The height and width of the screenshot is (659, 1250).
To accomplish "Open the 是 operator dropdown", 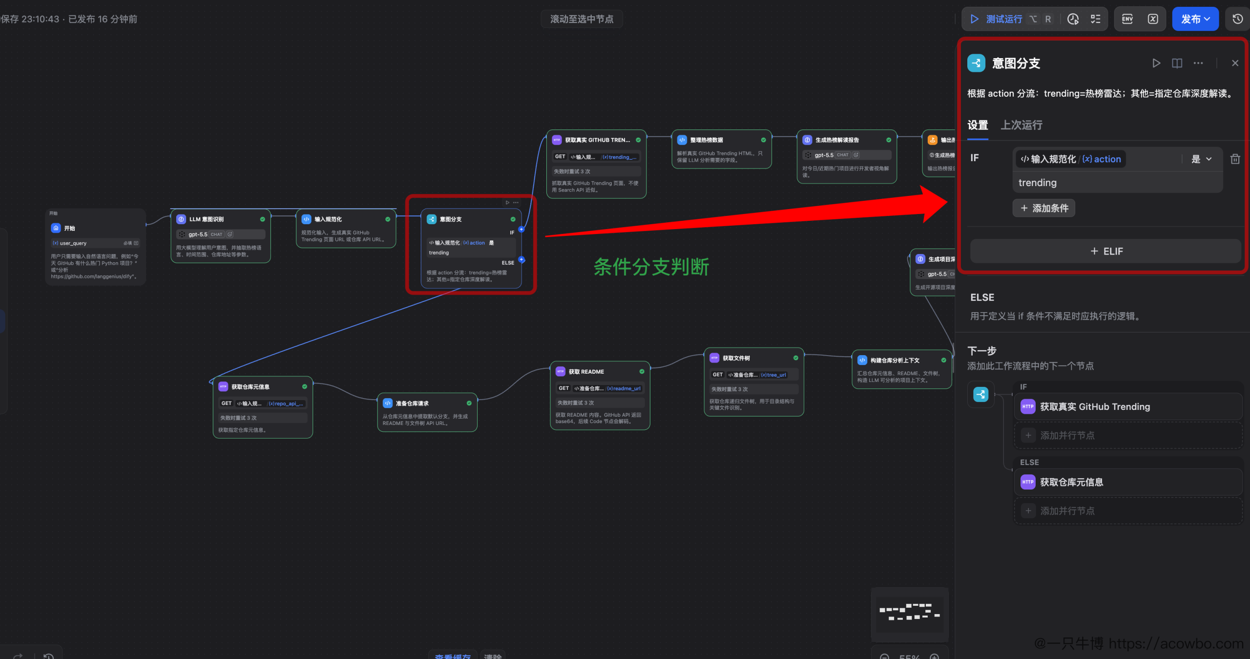I will [x=1202, y=159].
